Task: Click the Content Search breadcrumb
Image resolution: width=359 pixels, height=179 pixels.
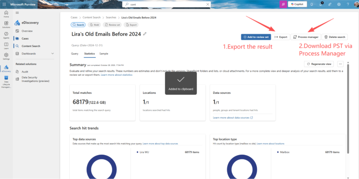Action: 92,18
